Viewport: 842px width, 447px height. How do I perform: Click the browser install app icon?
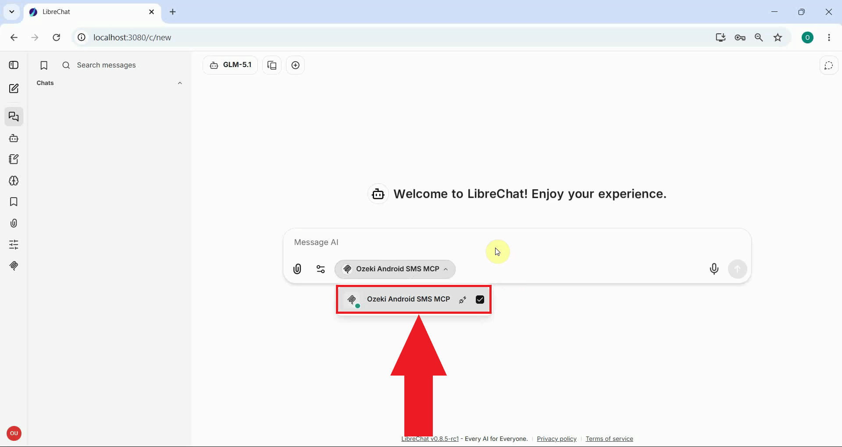coord(721,38)
